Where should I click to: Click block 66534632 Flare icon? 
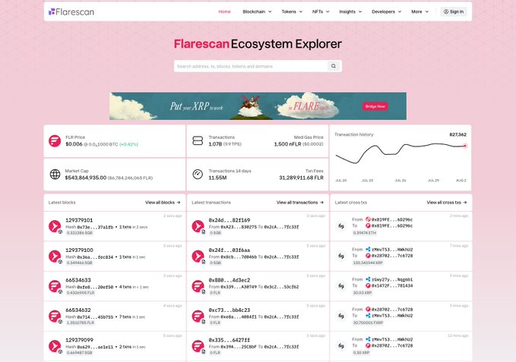[x=55, y=316]
